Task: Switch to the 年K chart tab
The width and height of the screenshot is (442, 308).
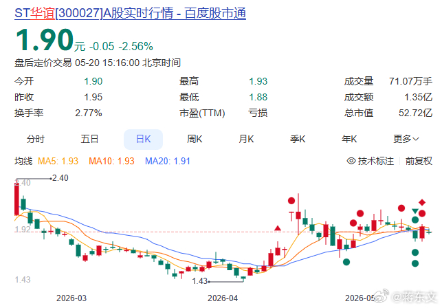Action: 349,139
